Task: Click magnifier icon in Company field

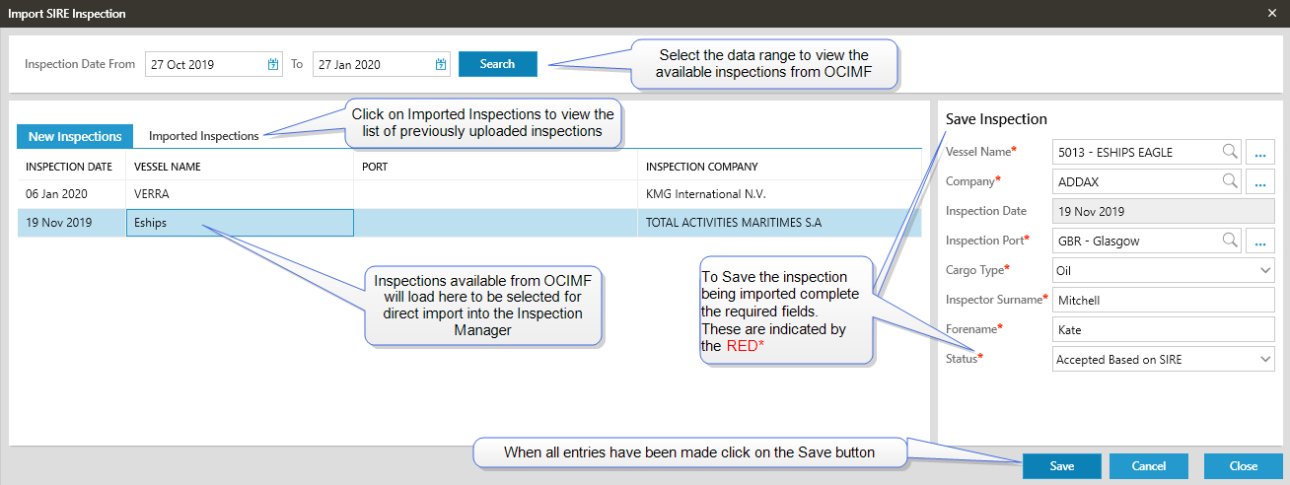Action: pyautogui.click(x=1230, y=181)
